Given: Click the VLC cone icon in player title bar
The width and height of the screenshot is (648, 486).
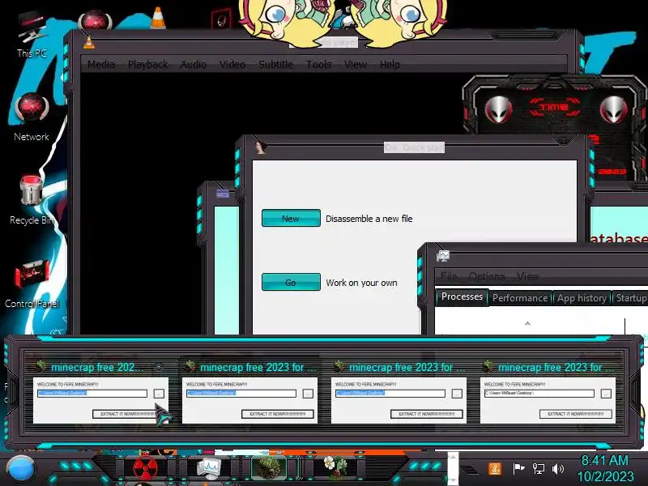Looking at the screenshot, I should click(88, 43).
